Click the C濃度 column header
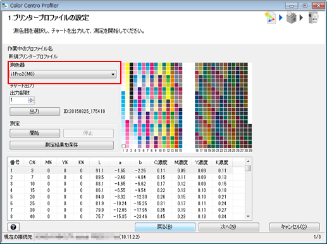The height and width of the screenshot is (244, 327). click(x=161, y=162)
